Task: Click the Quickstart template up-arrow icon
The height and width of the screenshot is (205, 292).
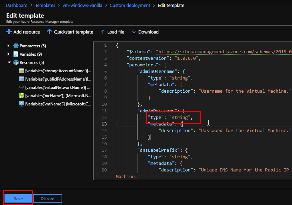Action: [x=49, y=31]
